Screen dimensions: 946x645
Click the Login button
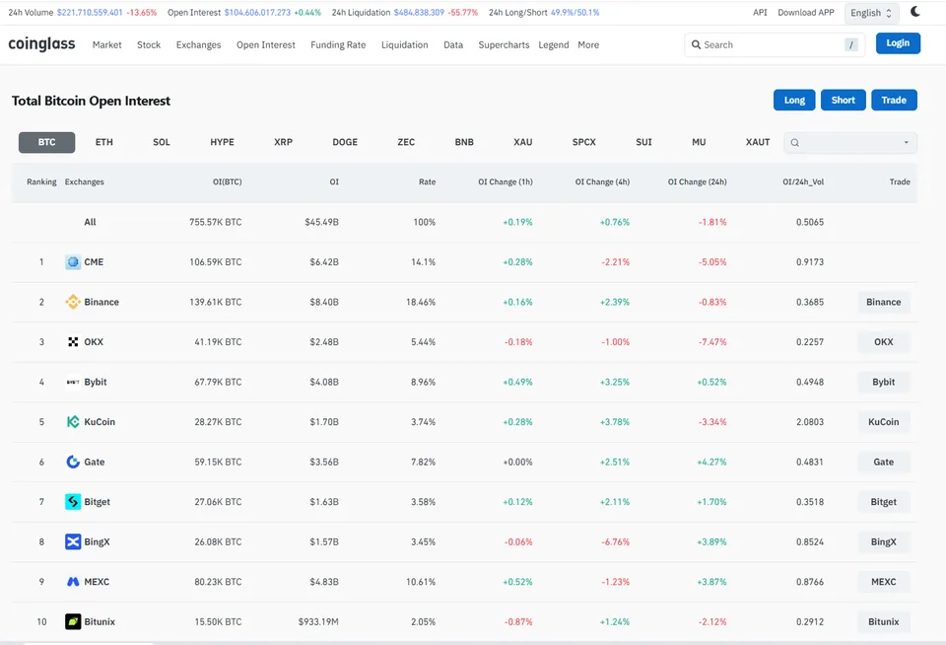coord(898,42)
